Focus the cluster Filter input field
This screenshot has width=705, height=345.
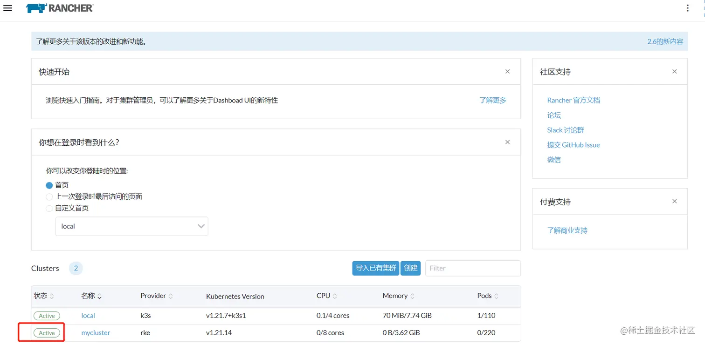(473, 268)
